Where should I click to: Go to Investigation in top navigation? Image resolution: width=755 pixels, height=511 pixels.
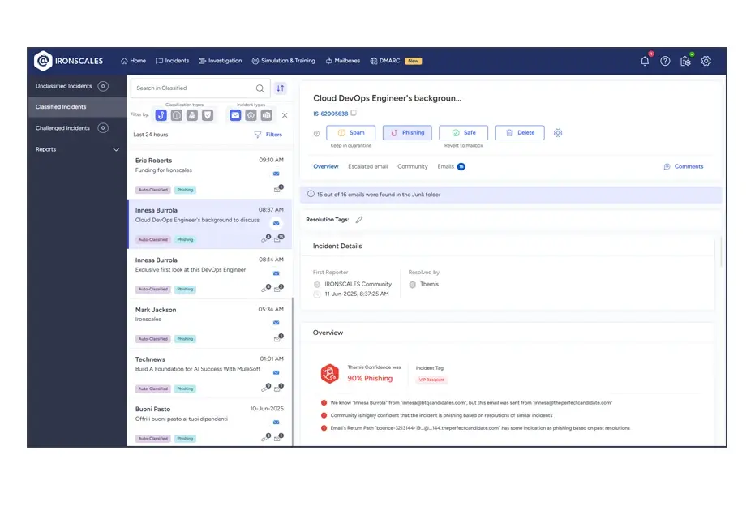click(x=221, y=61)
